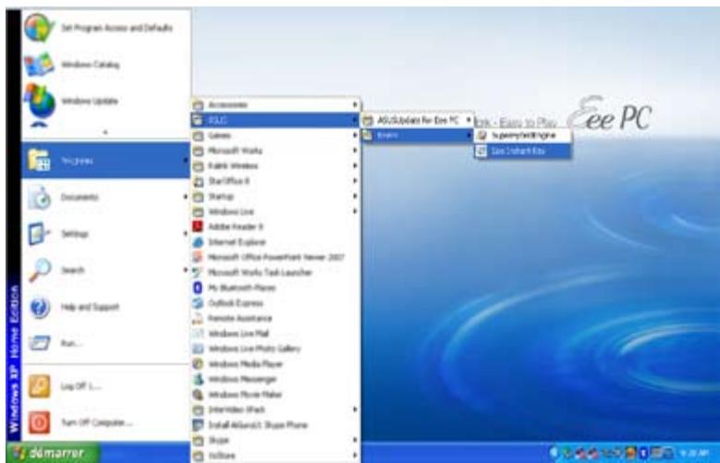Choose Turn Off Computer...
720x463 pixels.
(106, 422)
